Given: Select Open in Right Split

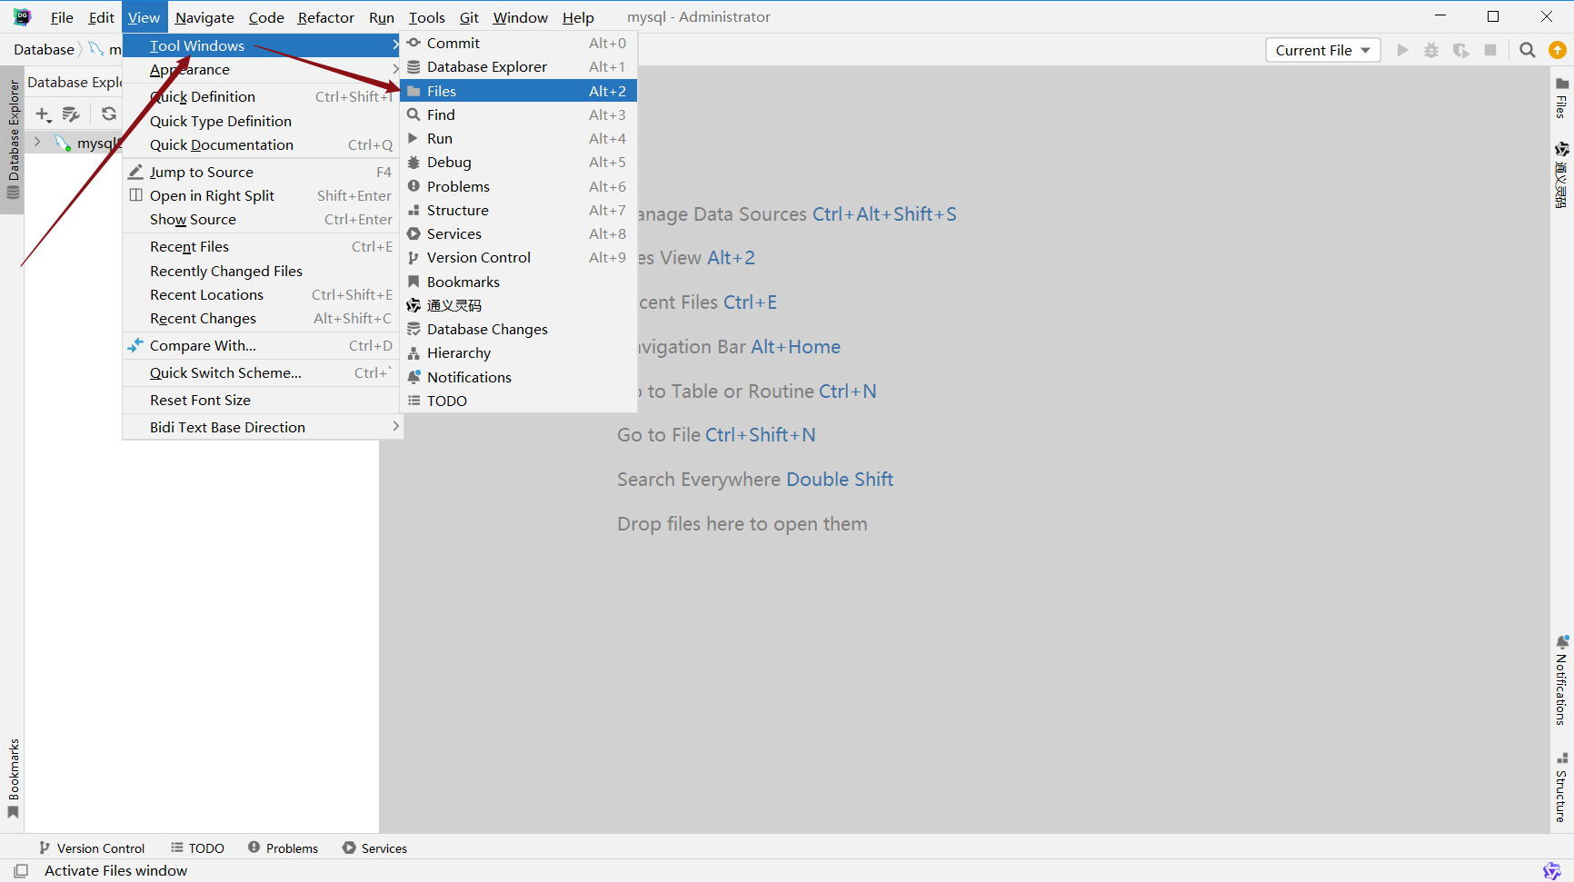Looking at the screenshot, I should click(x=262, y=195).
